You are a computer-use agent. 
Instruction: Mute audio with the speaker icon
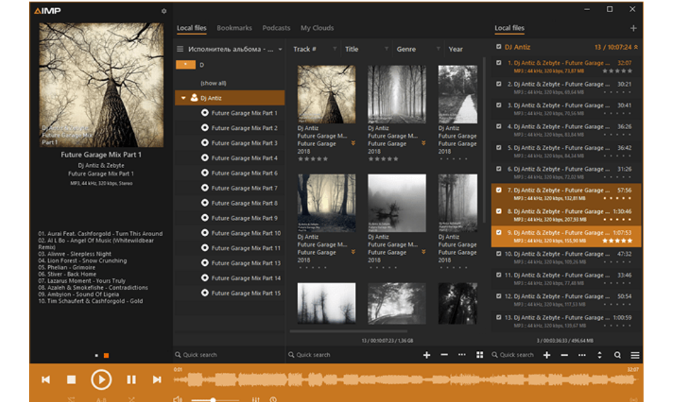pos(178,399)
